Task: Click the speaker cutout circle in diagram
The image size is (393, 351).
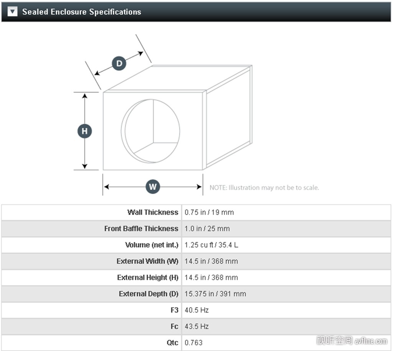Action: (150, 131)
